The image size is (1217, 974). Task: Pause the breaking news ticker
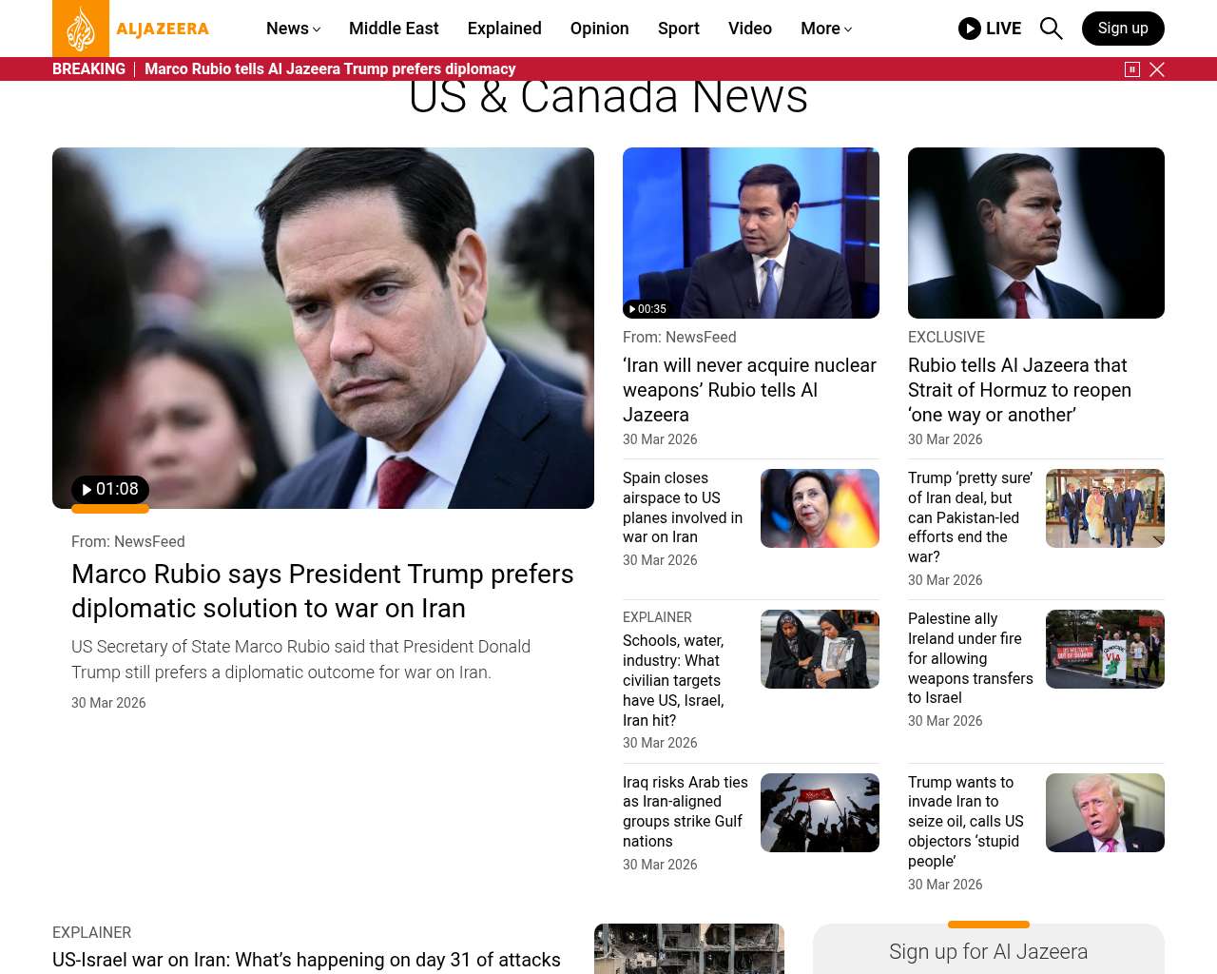pyautogui.click(x=1132, y=69)
